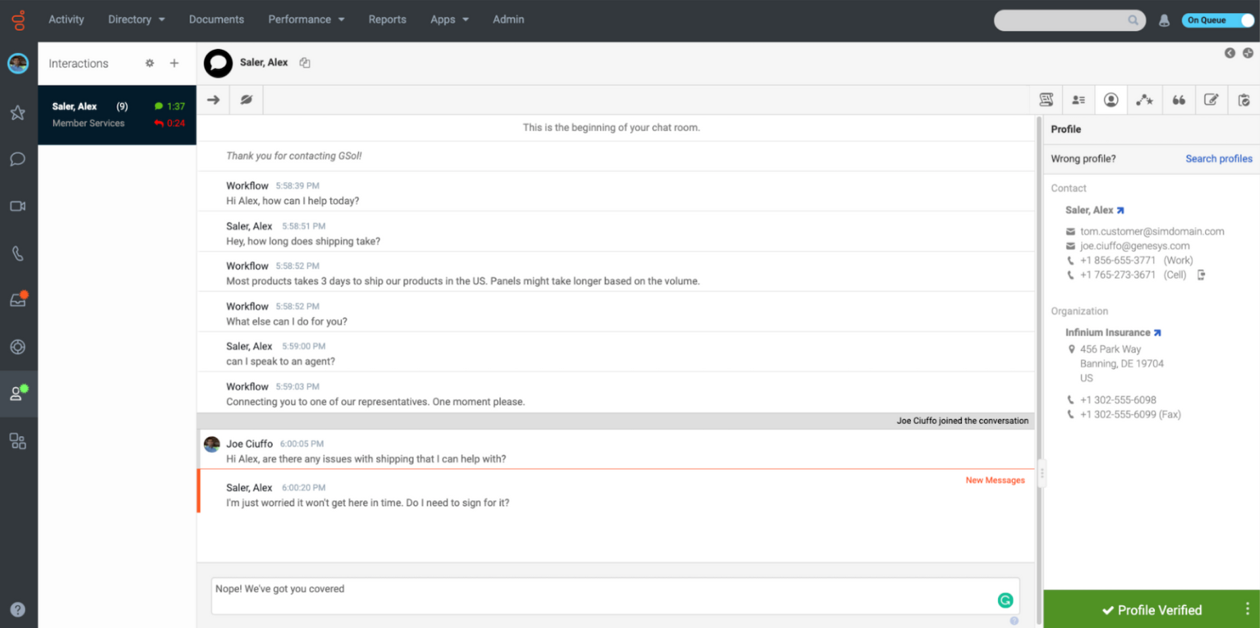Image resolution: width=1260 pixels, height=628 pixels.
Task: Open the agent inbox icon in sidebar
Action: coord(18,300)
